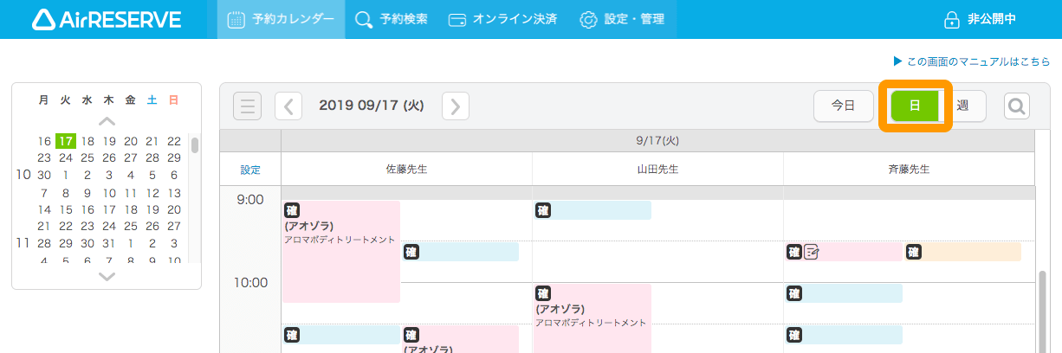Screen dimensions: 1062x353
Task: Click the 今日 button
Action: click(843, 106)
